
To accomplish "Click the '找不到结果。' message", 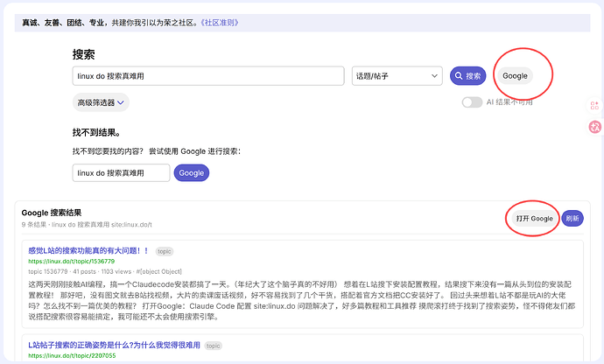I will tap(96, 132).
